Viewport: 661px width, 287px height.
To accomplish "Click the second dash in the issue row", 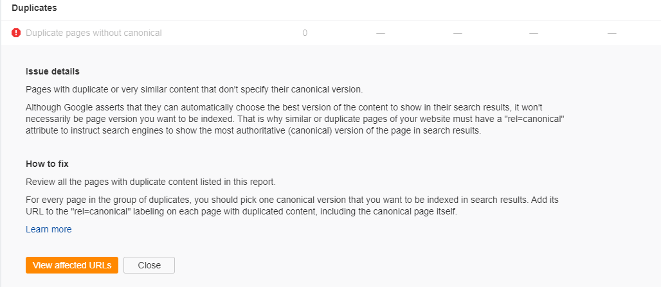I will point(457,33).
